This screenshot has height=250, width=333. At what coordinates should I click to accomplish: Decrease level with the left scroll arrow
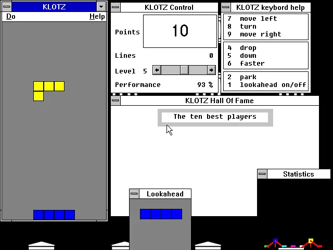click(x=157, y=70)
